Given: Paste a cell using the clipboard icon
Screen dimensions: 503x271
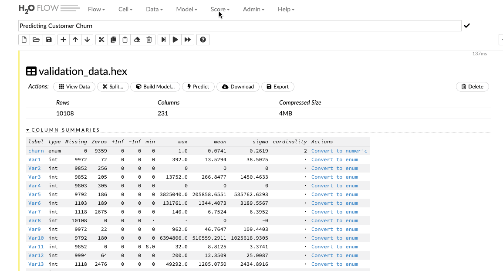Looking at the screenshot, I should pyautogui.click(x=125, y=40).
